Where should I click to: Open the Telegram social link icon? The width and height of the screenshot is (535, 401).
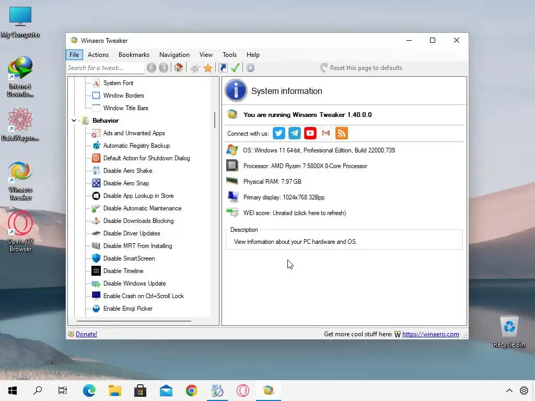click(295, 133)
